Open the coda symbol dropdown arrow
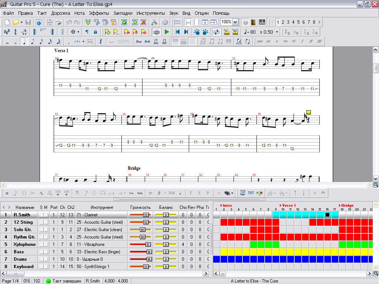 (78, 32)
